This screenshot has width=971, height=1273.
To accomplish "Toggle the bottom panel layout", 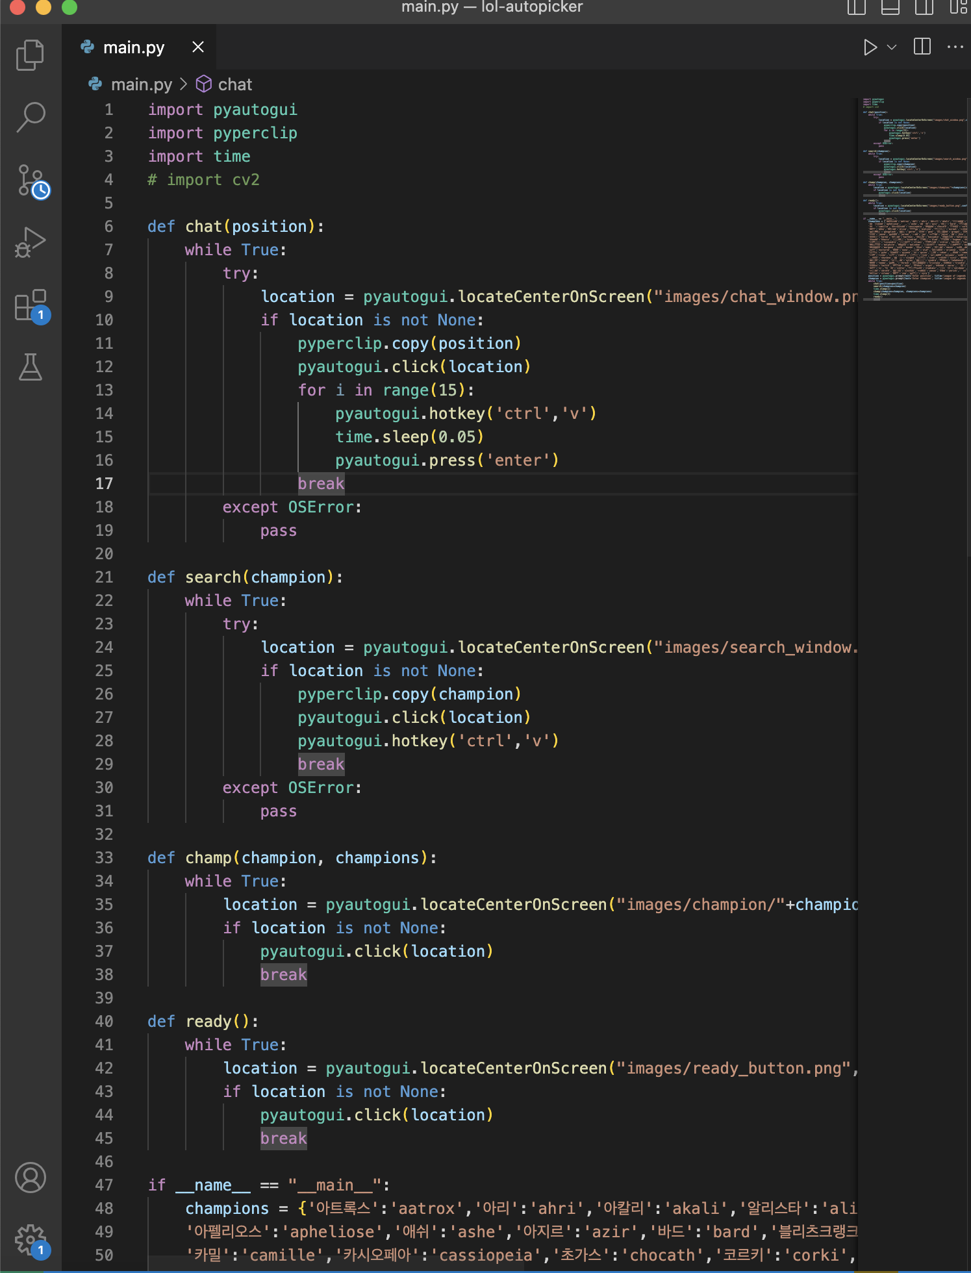I will coord(890,8).
